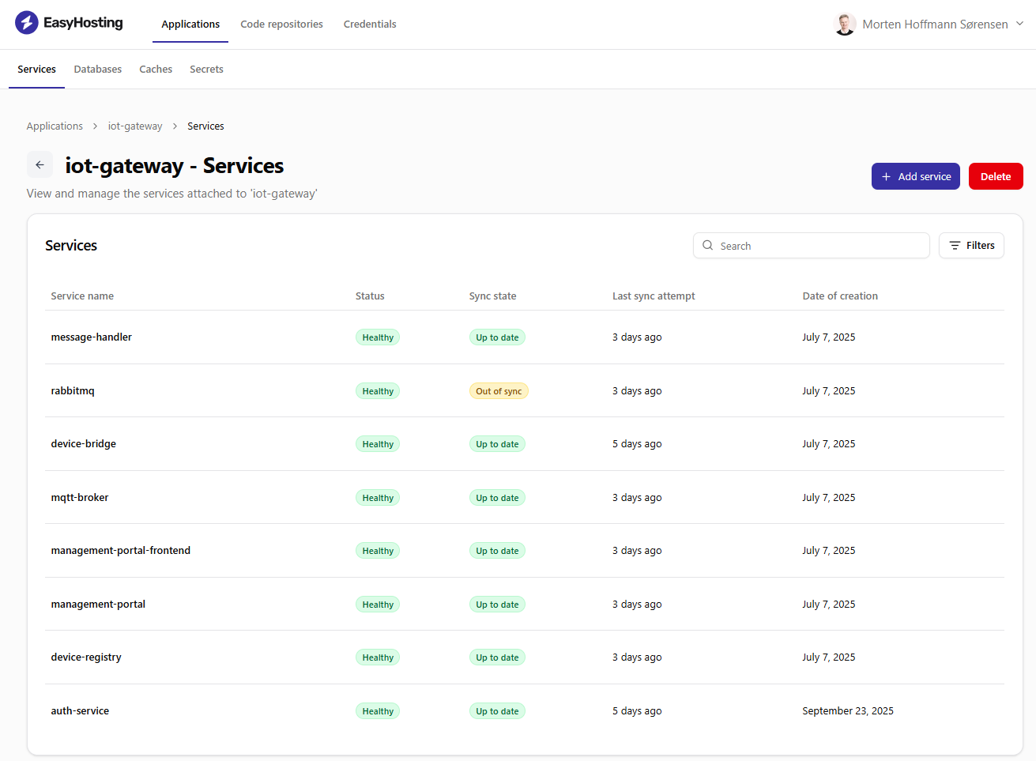Navigate to the iot-gateway breadcrumb link
Image resolution: width=1036 pixels, height=761 pixels.
pyautogui.click(x=135, y=126)
